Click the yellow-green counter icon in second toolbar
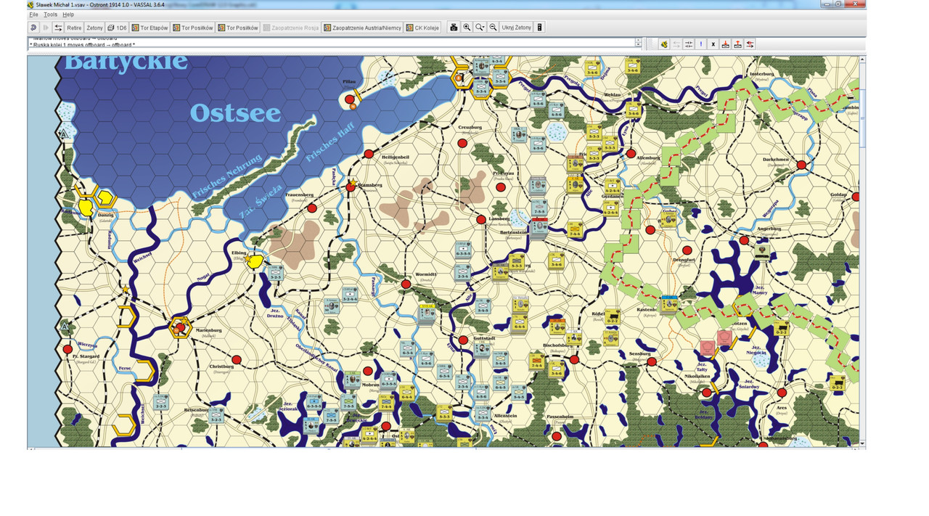Image resolution: width=929 pixels, height=516 pixels. point(664,44)
